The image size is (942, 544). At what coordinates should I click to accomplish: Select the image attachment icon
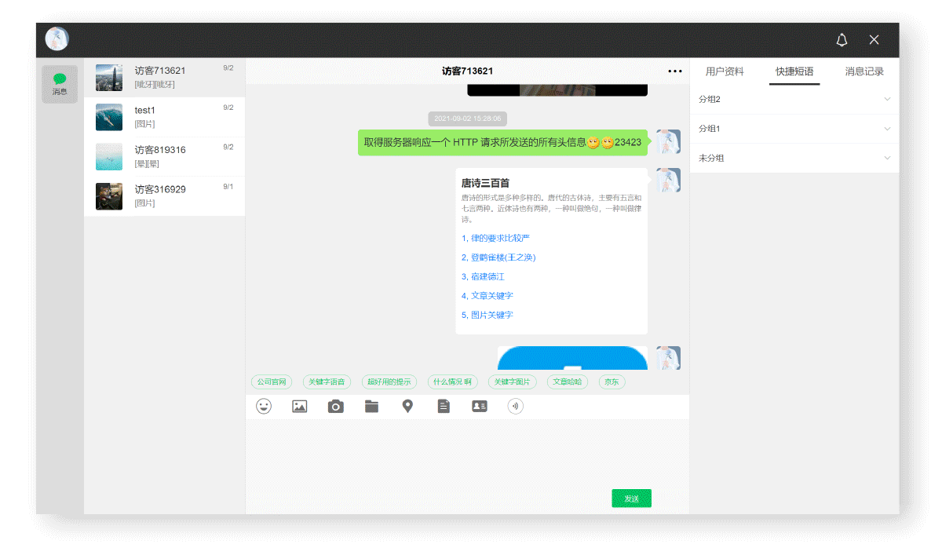coord(299,406)
